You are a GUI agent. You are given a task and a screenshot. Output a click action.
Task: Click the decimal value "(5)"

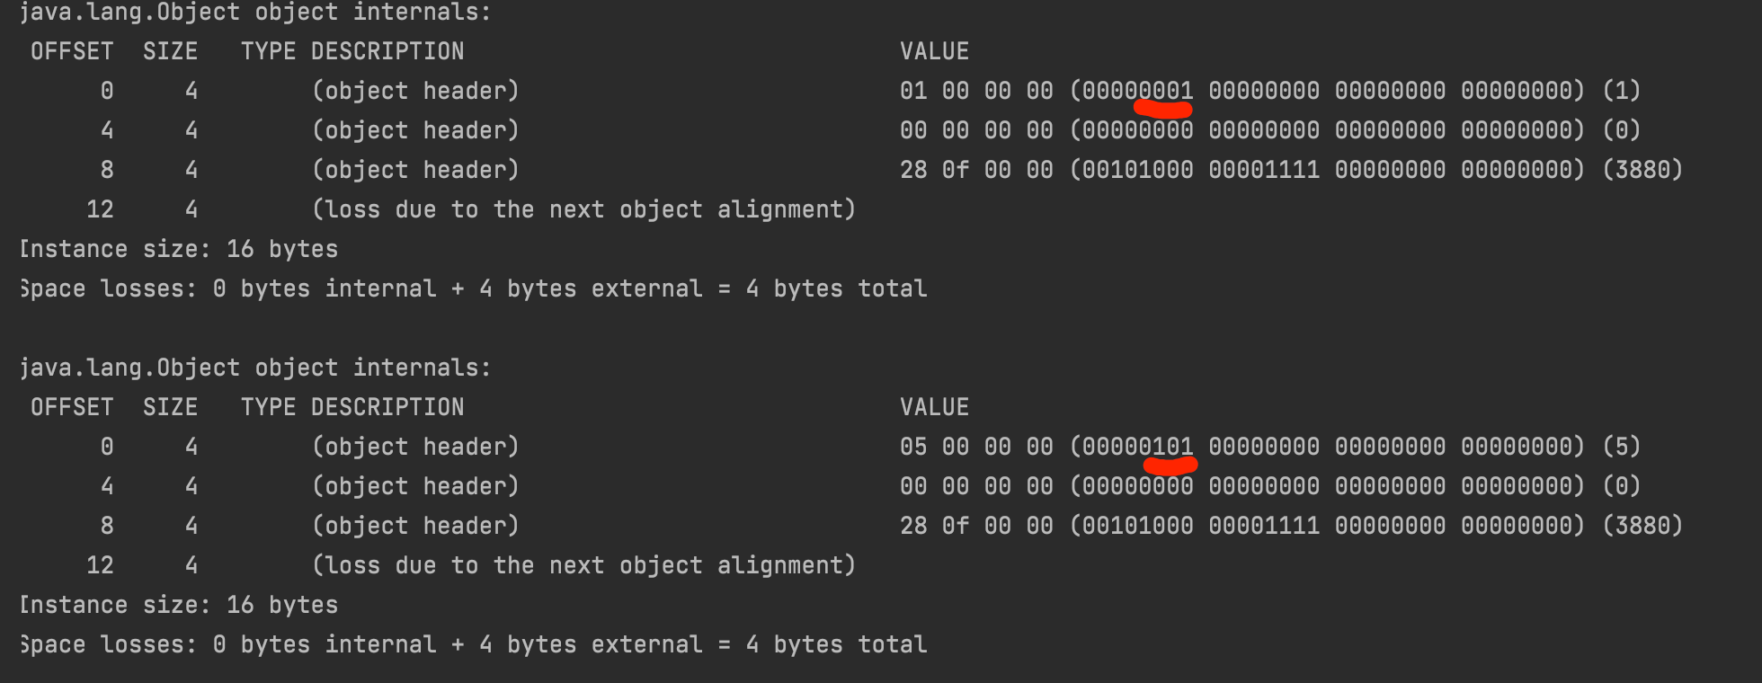click(x=1621, y=447)
